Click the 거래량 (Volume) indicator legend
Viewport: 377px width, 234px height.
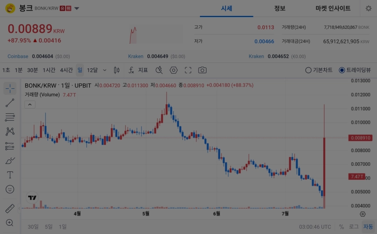(42, 95)
